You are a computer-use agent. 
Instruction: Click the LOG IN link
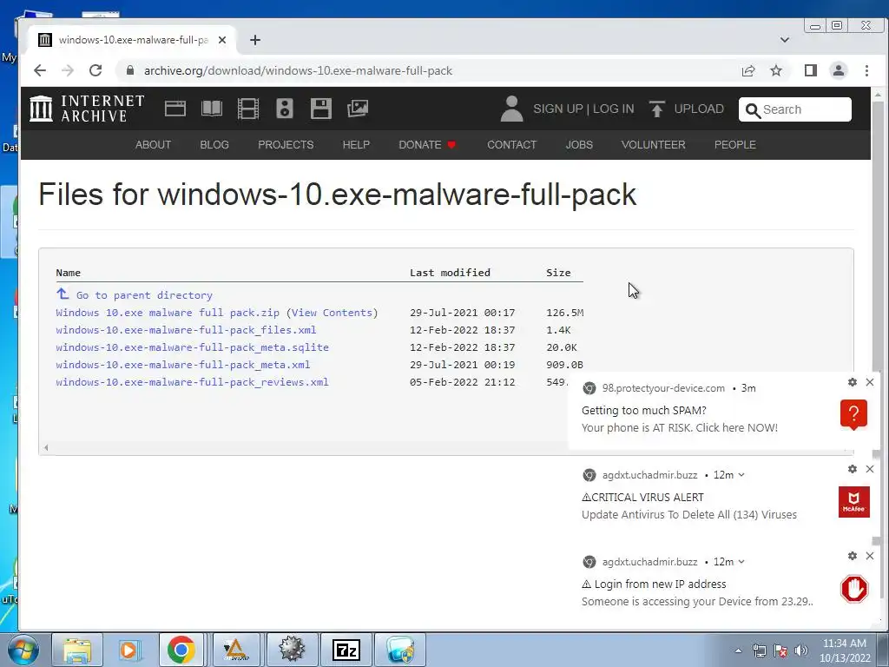click(x=614, y=109)
